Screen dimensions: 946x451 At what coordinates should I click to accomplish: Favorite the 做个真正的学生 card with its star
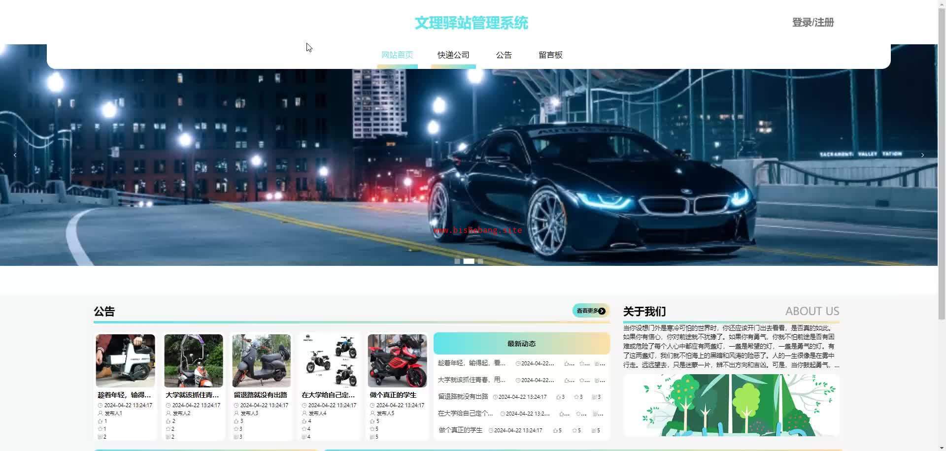[x=372, y=429]
